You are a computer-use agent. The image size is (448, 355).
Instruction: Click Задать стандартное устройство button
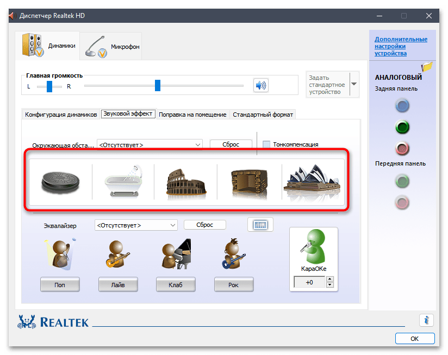[x=328, y=84]
